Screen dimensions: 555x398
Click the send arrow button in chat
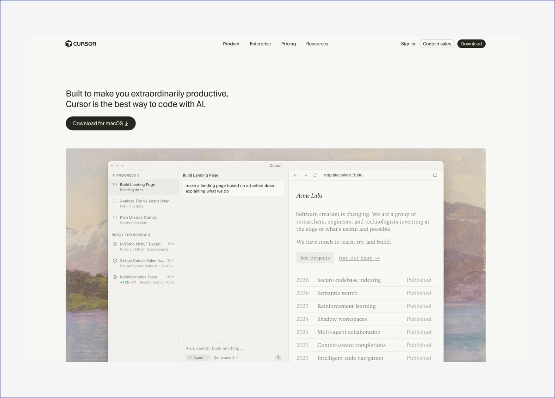click(x=278, y=357)
